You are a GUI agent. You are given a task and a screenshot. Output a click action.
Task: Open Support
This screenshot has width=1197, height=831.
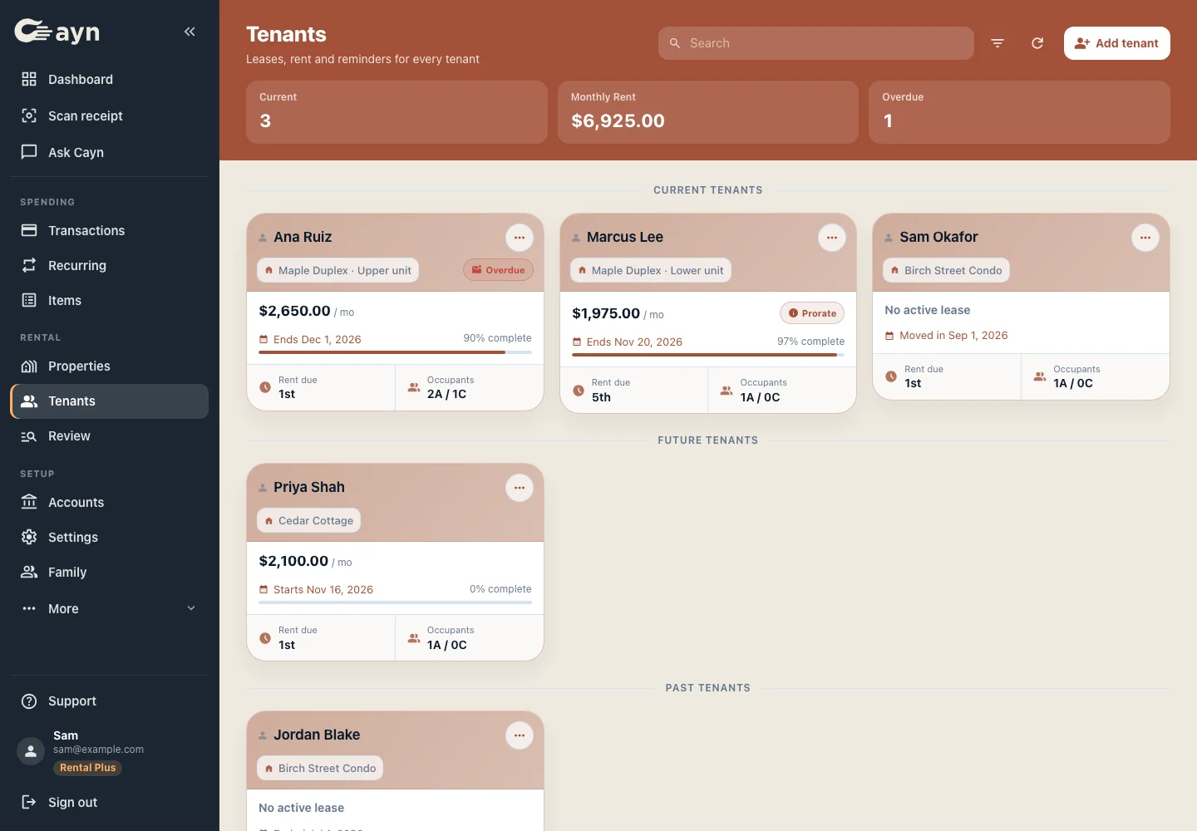[x=110, y=701]
